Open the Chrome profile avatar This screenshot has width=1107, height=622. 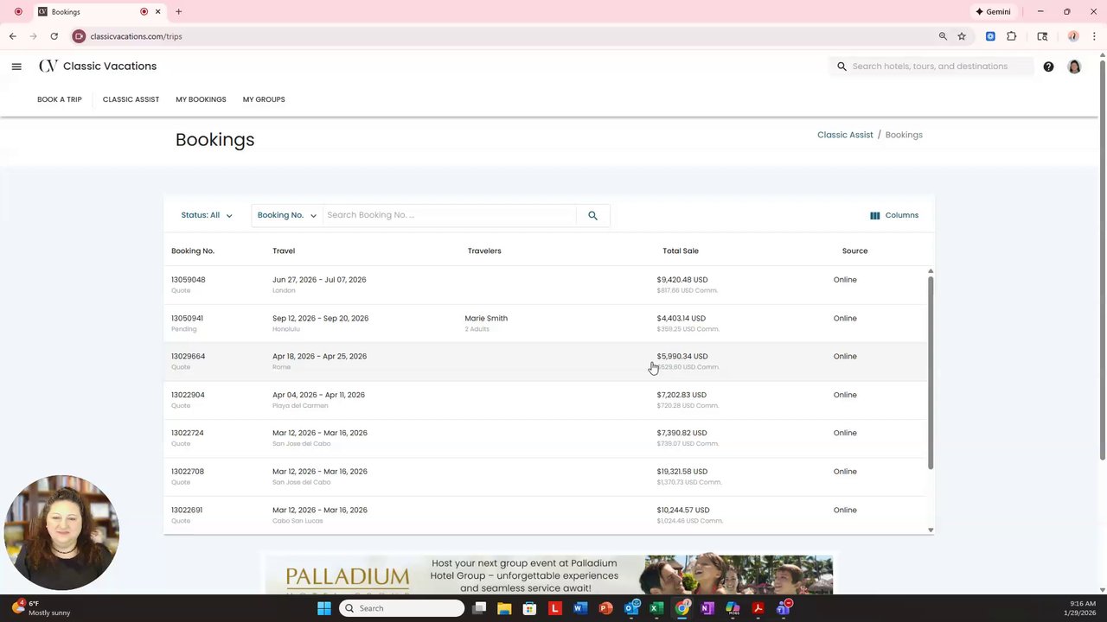click(x=1073, y=36)
